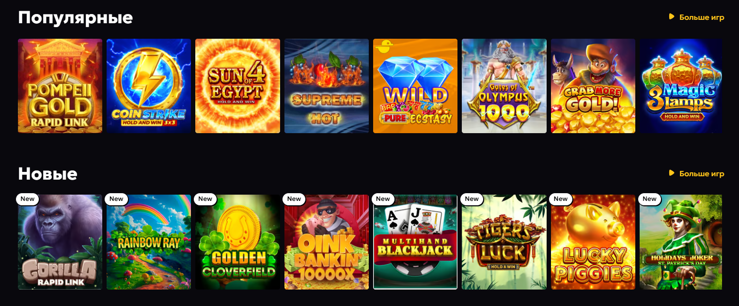Click the Wild Pure Ecstasy game tile
The image size is (739, 306).
[415, 86]
